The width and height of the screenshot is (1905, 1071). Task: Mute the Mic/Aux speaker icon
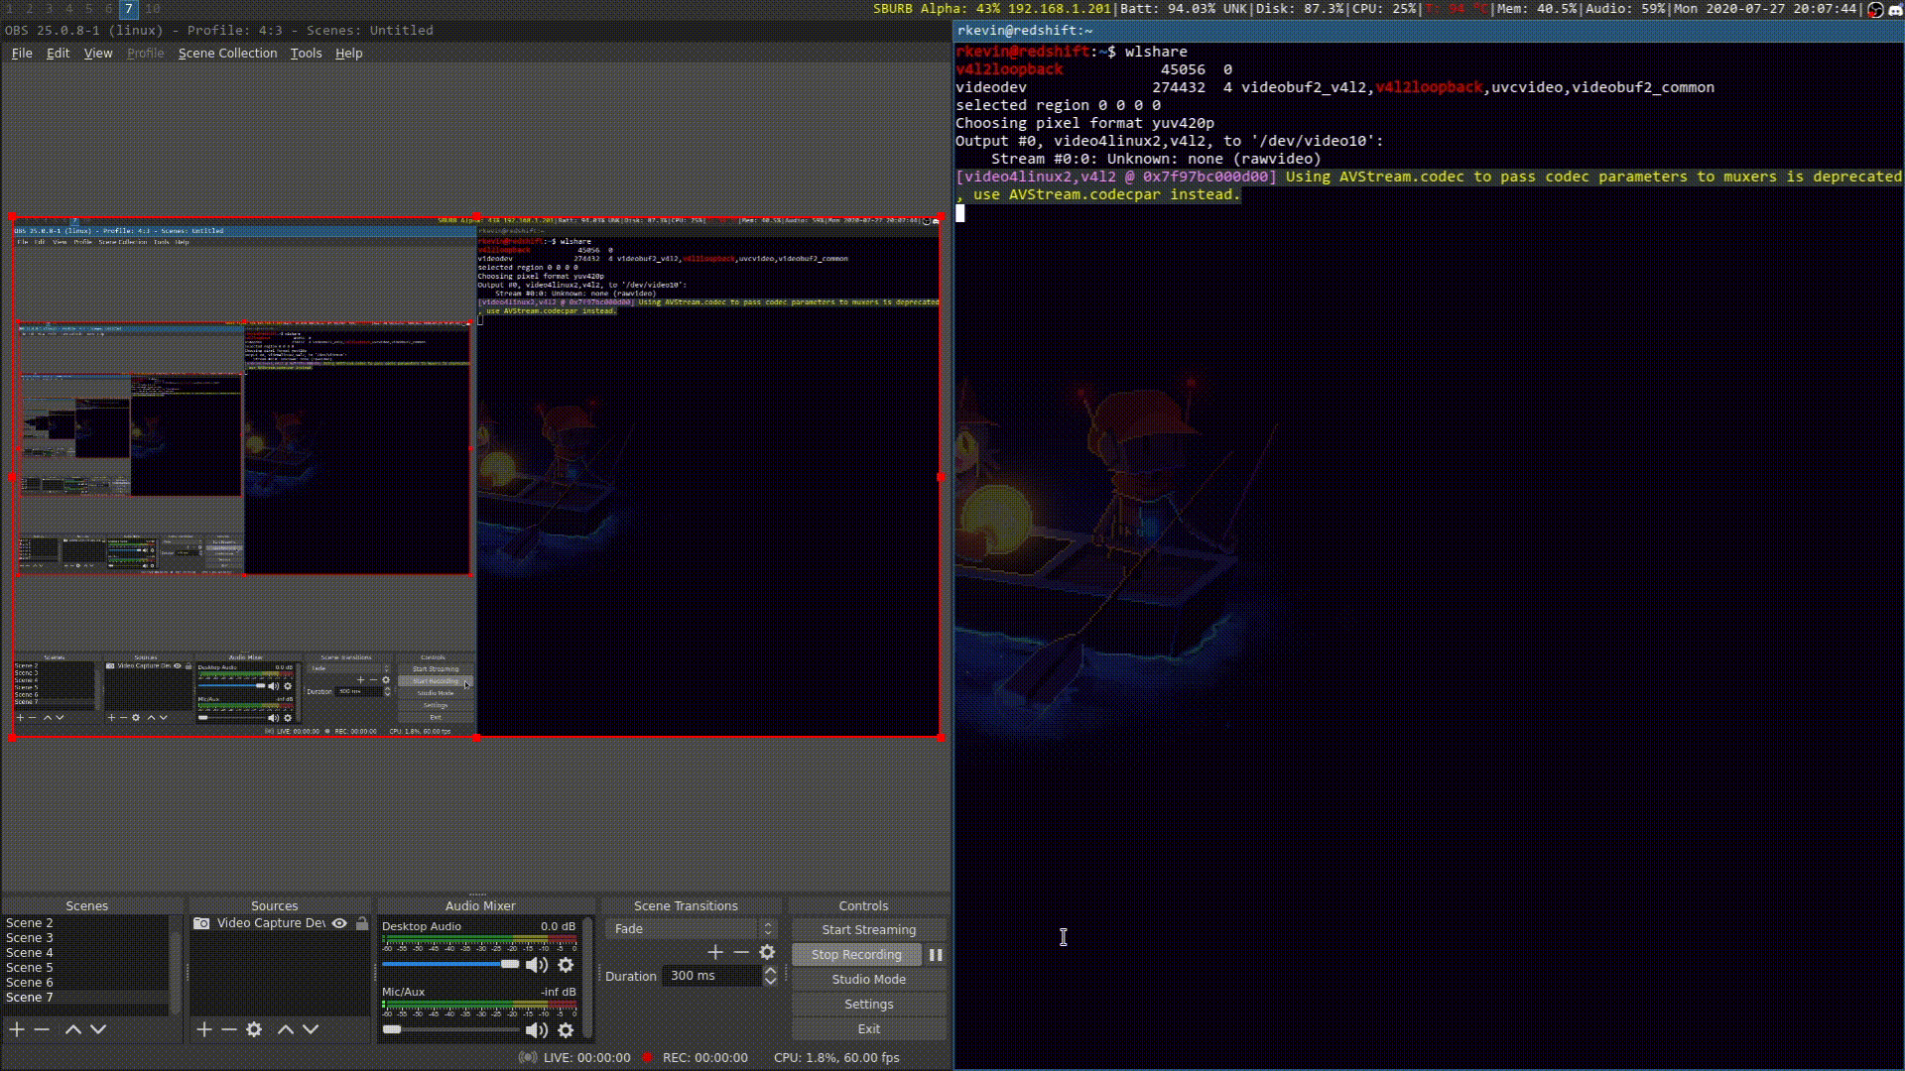click(536, 1029)
